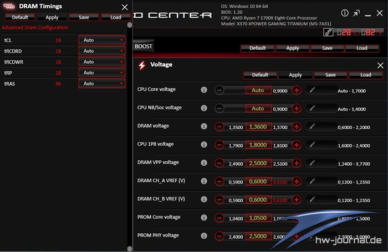
Task: Click the detach window arrow icon
Action: click(356, 13)
